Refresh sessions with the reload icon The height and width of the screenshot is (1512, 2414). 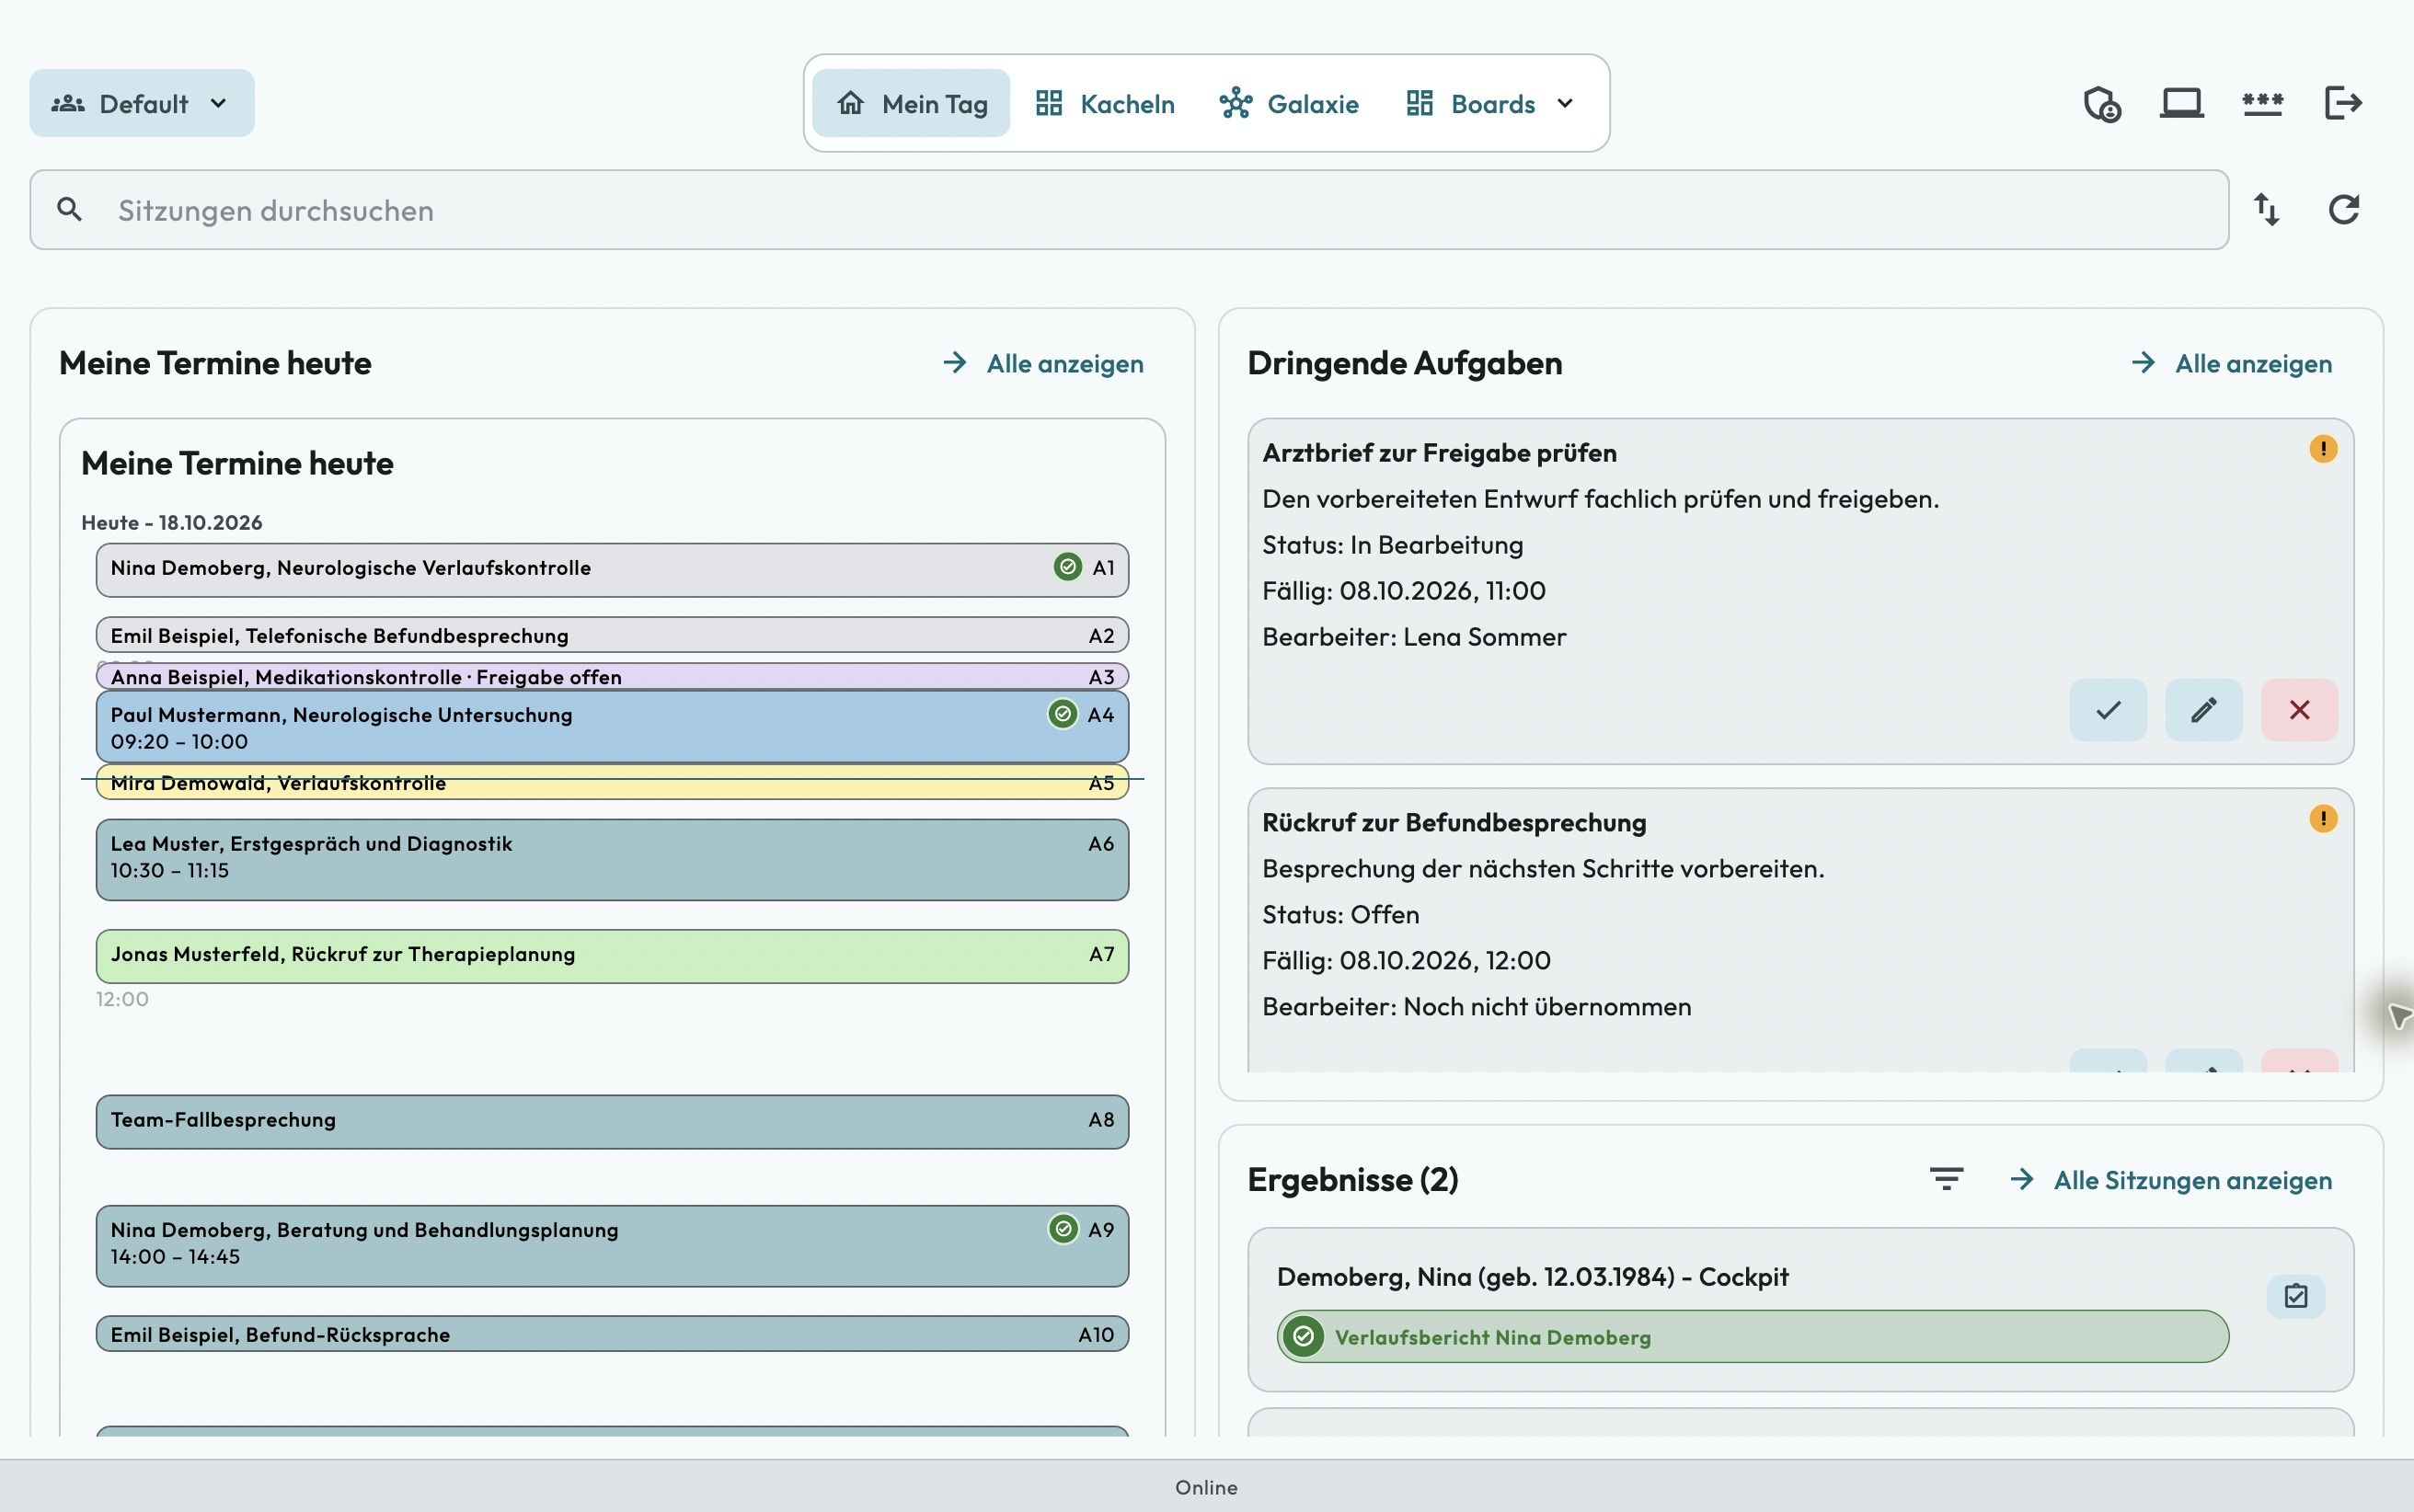tap(2344, 209)
